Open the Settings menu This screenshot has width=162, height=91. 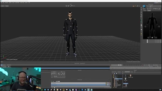pyautogui.click(x=10, y=3)
